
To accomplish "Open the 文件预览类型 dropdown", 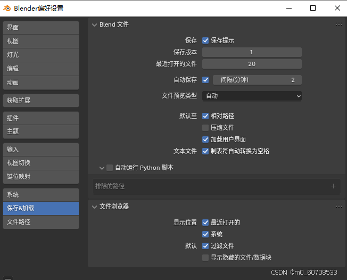I will (x=252, y=96).
